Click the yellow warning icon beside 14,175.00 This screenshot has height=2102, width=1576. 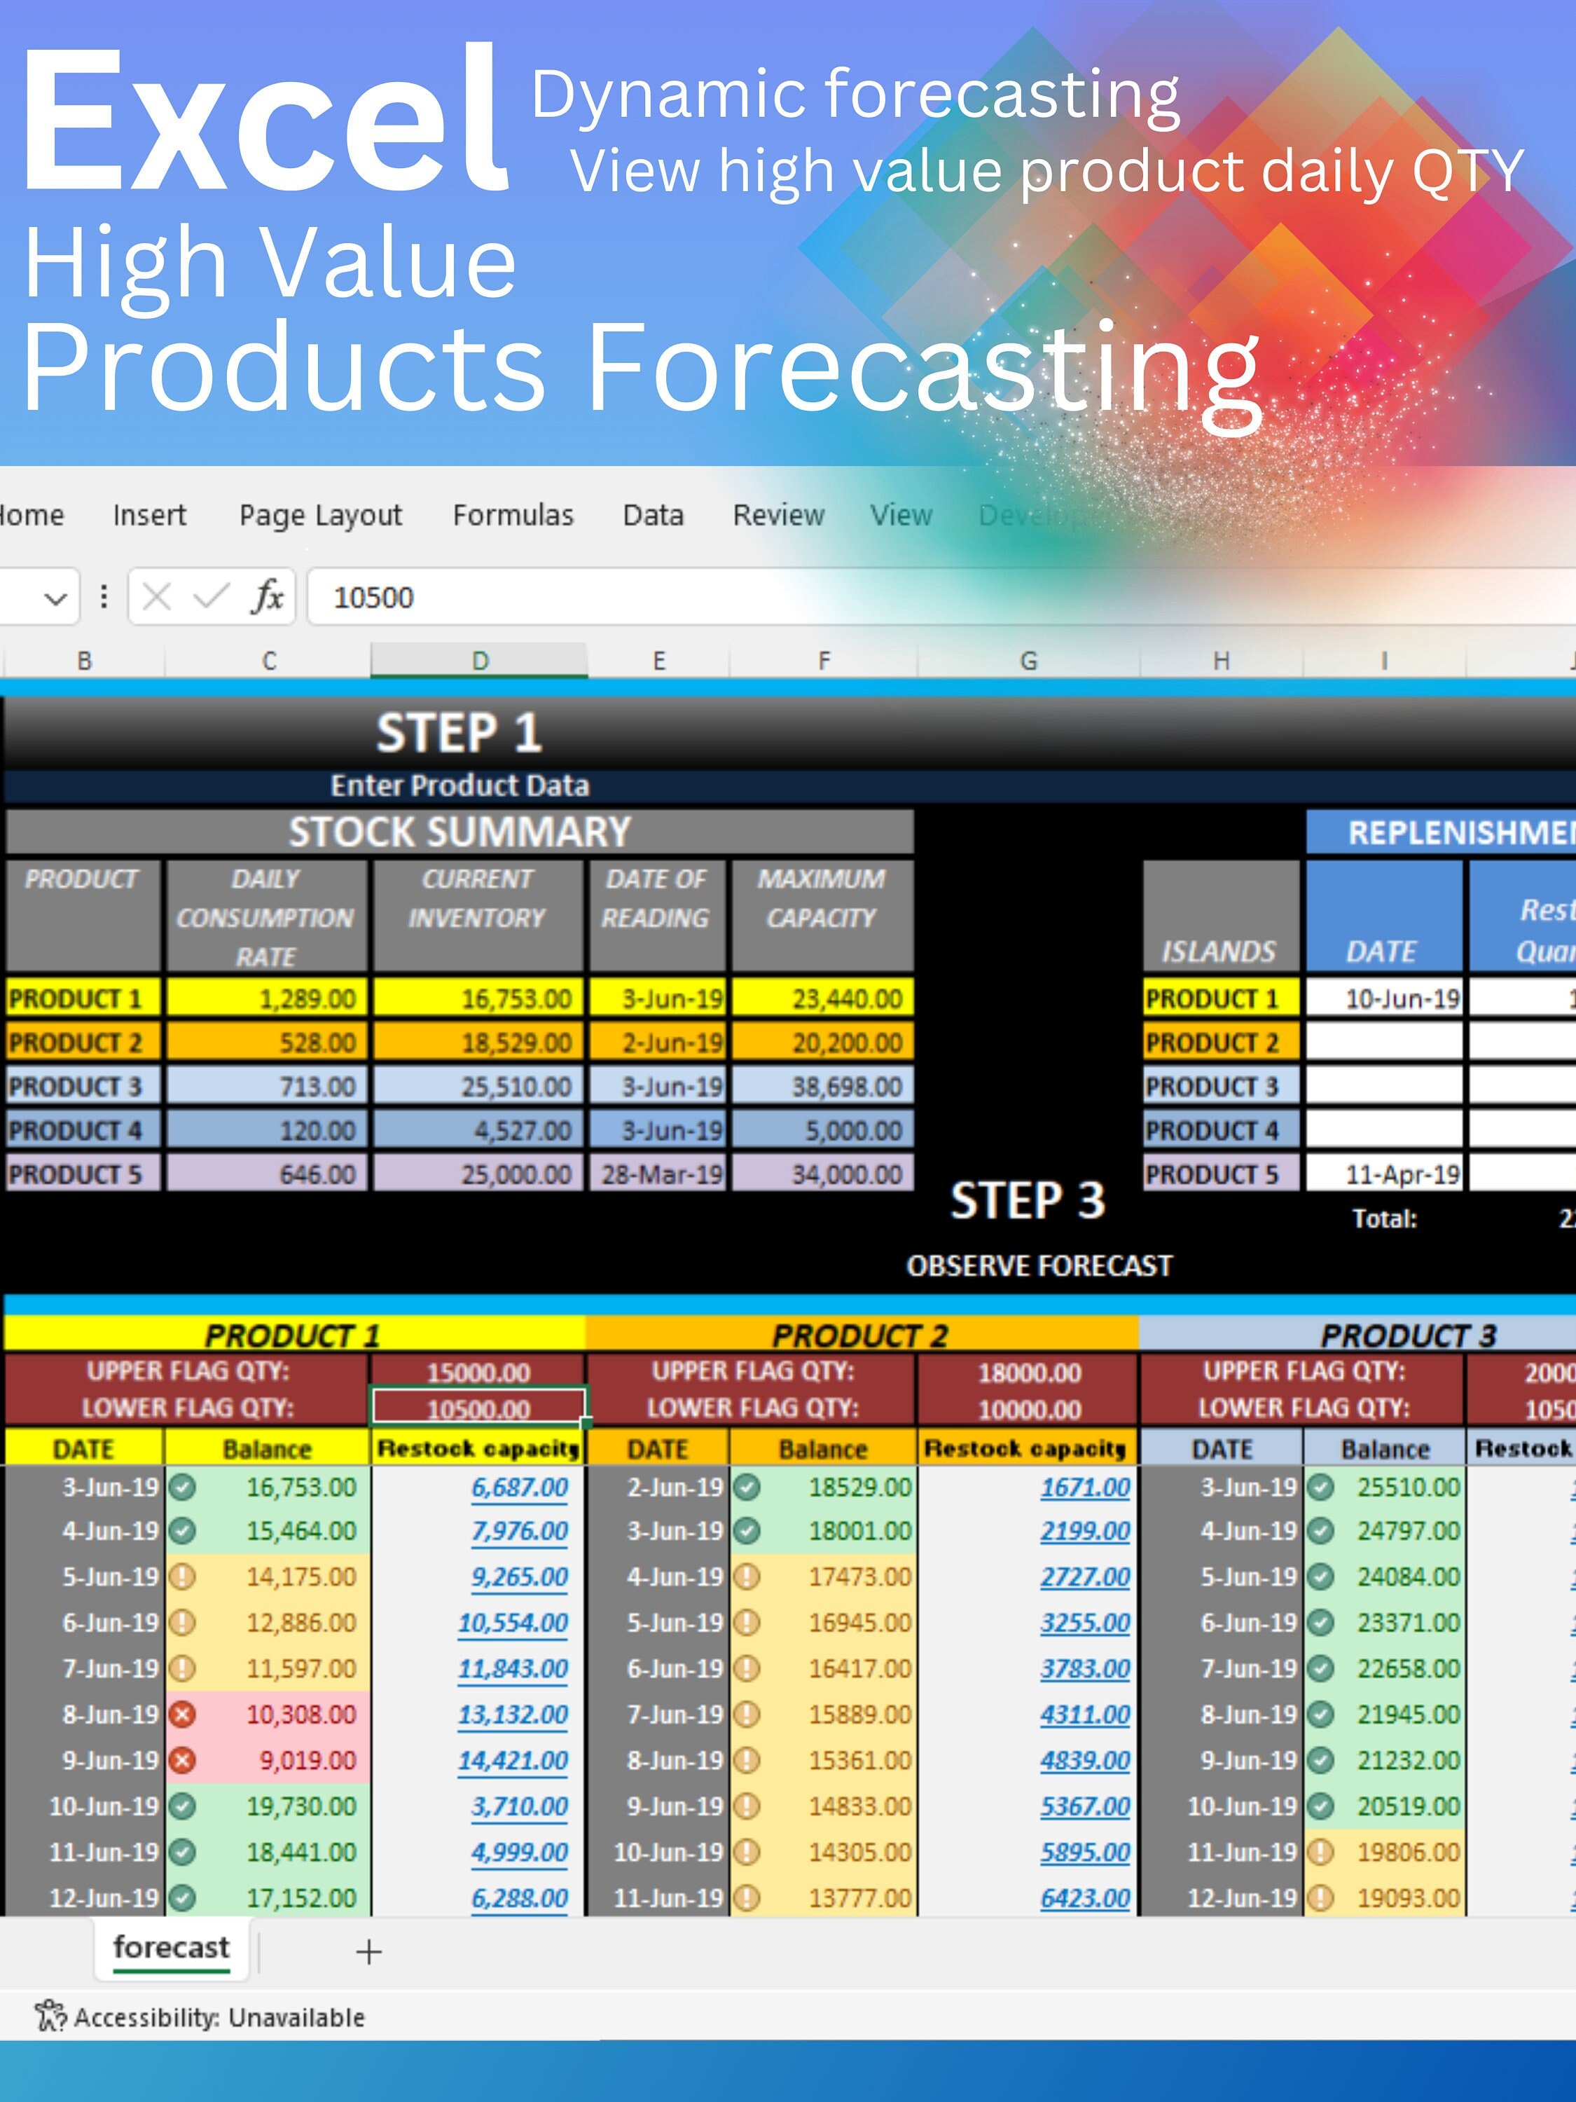tap(181, 1577)
